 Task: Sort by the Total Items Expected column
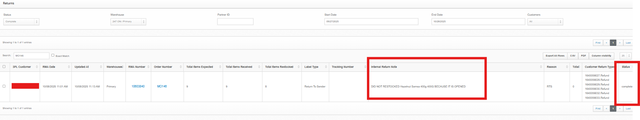click(203, 67)
